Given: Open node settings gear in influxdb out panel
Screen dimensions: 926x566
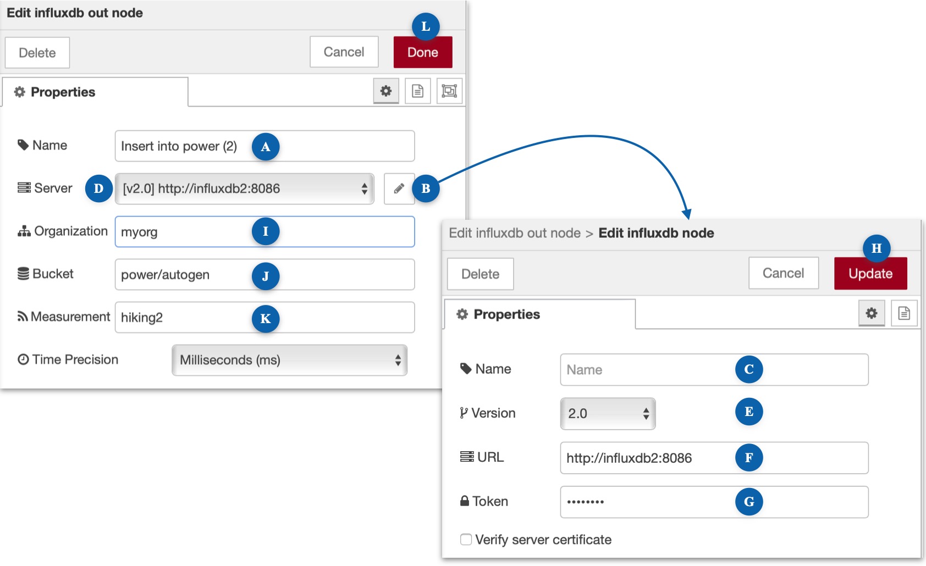Looking at the screenshot, I should tap(385, 91).
